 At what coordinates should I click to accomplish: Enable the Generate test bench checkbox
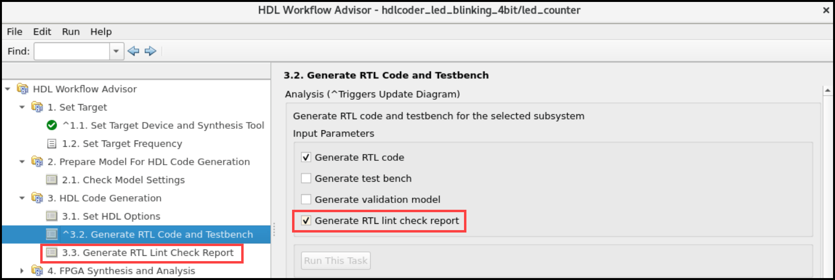[x=306, y=178]
